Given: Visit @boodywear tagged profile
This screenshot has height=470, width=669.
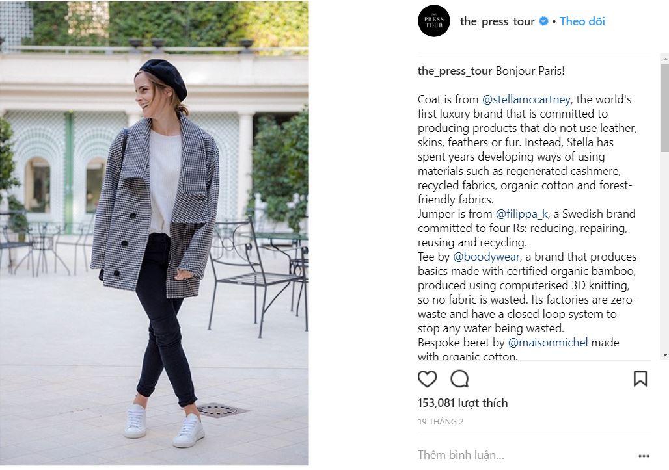Looking at the screenshot, I should 486,257.
